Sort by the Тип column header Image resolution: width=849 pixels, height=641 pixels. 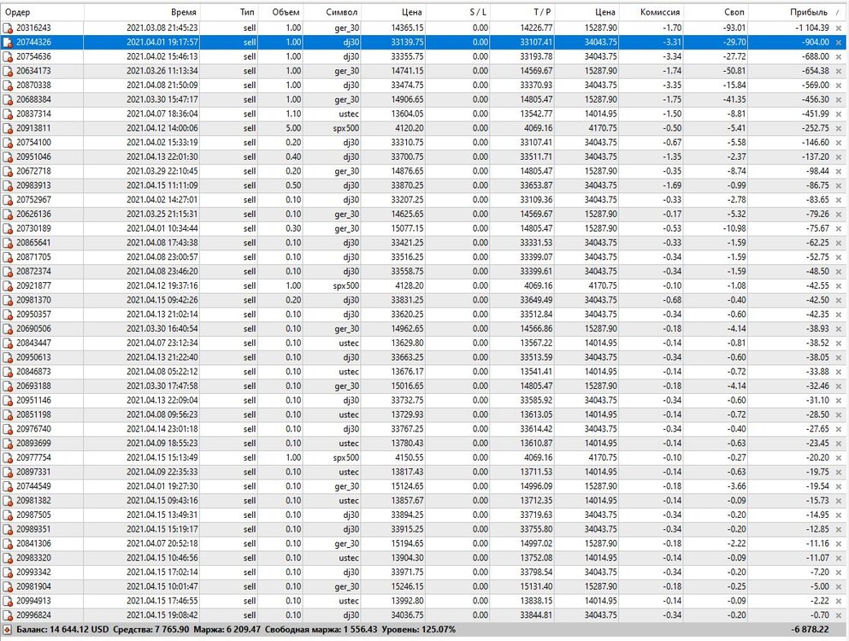(229, 12)
